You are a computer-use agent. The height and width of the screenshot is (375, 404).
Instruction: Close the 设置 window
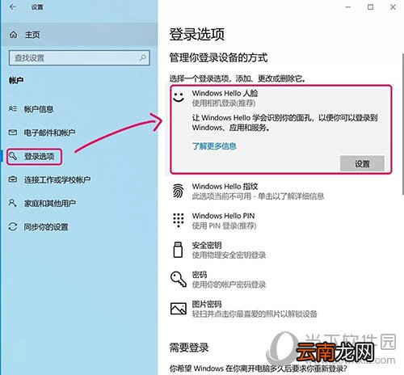(x=393, y=7)
